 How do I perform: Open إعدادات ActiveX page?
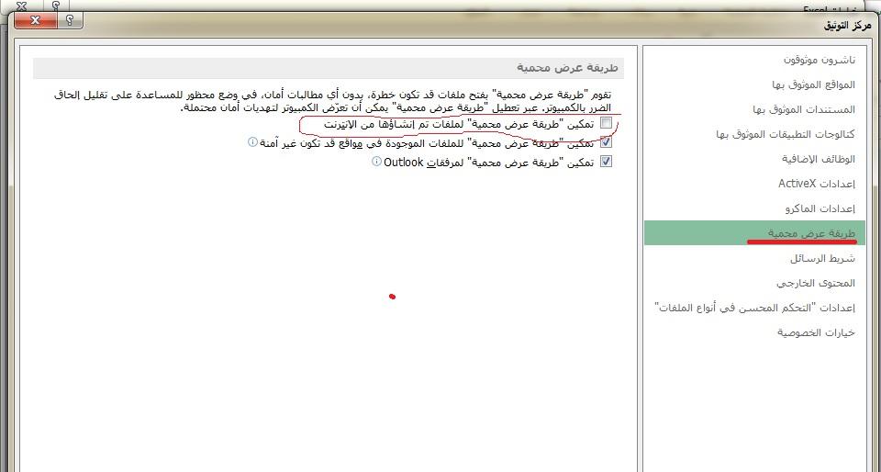click(x=817, y=184)
